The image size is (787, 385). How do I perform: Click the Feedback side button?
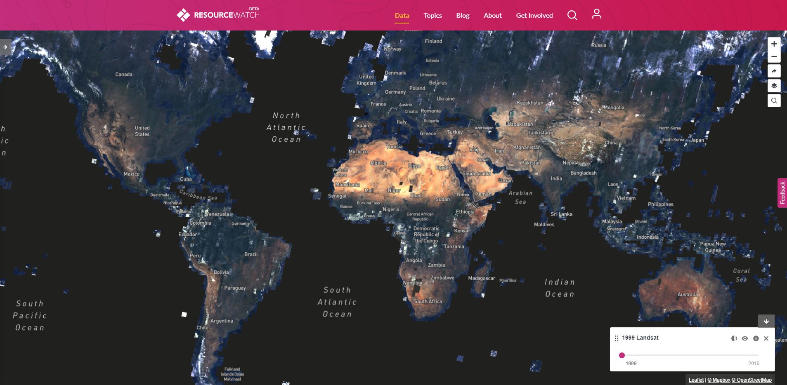[782, 193]
